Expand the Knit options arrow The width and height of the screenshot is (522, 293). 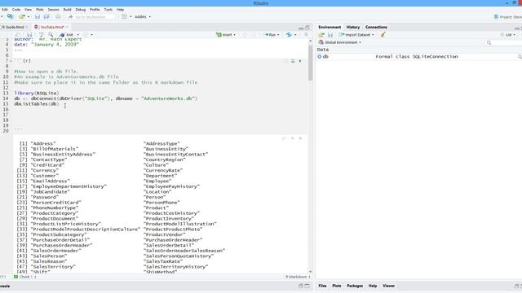pyautogui.click(x=78, y=35)
